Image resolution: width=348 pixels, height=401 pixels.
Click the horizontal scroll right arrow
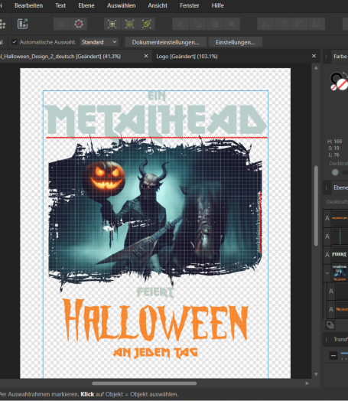click(307, 383)
